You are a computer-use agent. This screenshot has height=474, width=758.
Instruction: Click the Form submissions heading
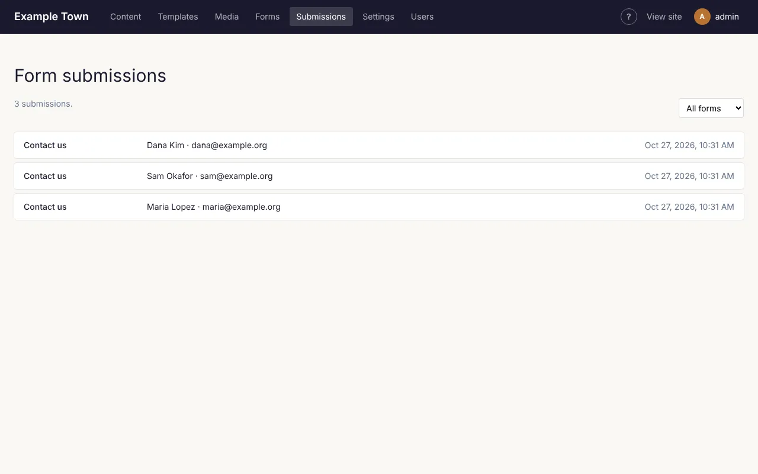[90, 76]
